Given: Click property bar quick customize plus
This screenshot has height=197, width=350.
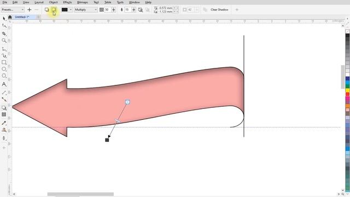Looking at the screenshot, I should [x=237, y=10].
